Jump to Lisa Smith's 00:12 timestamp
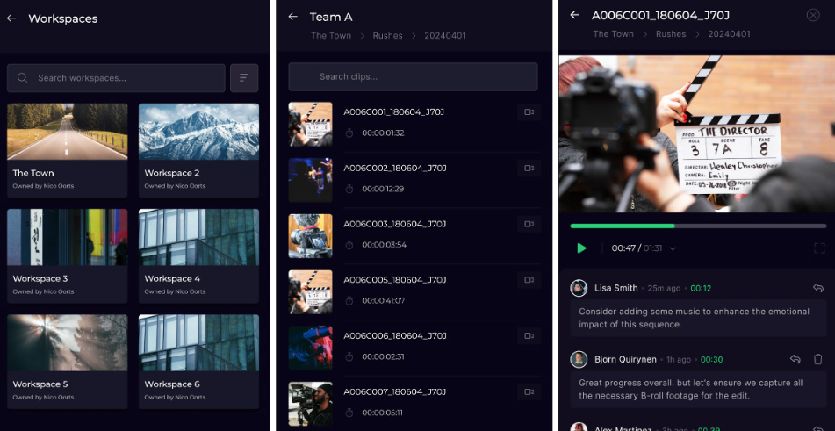Image resolution: width=835 pixels, height=431 pixels. coord(701,289)
